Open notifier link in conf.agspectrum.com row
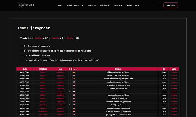 pos(43,108)
